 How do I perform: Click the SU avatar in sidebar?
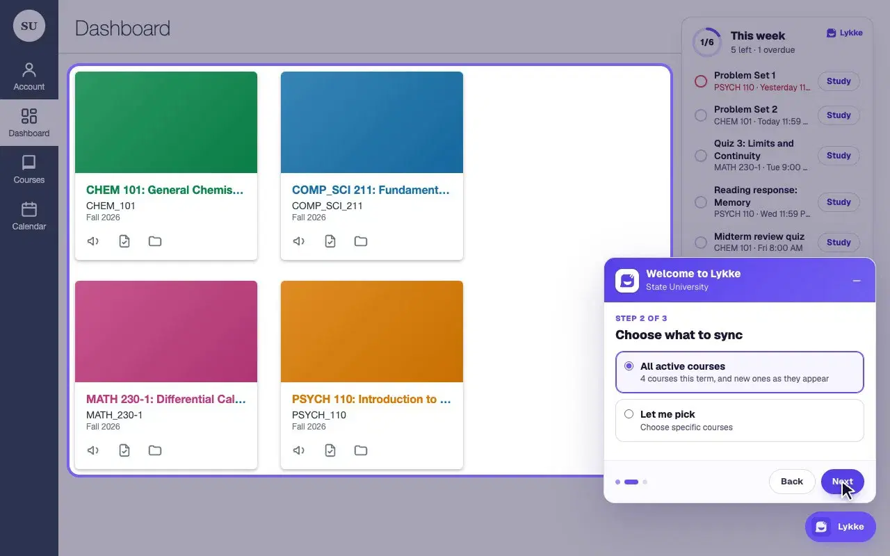pyautogui.click(x=29, y=26)
